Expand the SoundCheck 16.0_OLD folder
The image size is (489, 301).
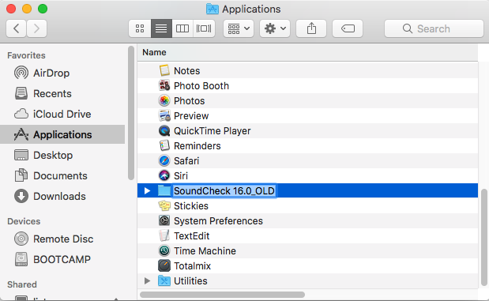(147, 190)
